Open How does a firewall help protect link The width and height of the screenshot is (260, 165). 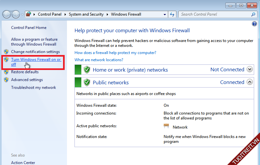coord(115,53)
